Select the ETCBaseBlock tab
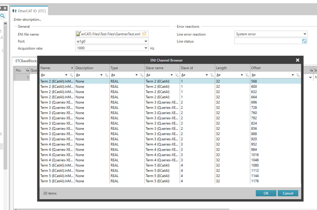The image size is (317, 210). tap(26, 61)
